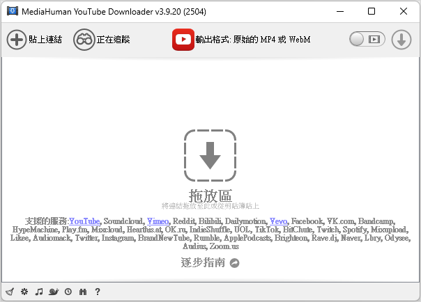The width and height of the screenshot is (421, 302).
Task: Toggle the auto-download video switch
Action: 367,40
